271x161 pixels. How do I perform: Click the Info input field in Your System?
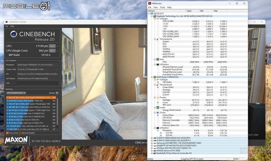click(38, 83)
